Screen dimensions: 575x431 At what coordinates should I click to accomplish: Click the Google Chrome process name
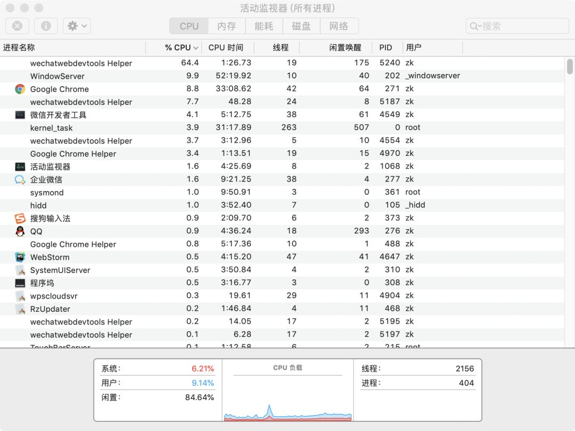tap(60, 89)
